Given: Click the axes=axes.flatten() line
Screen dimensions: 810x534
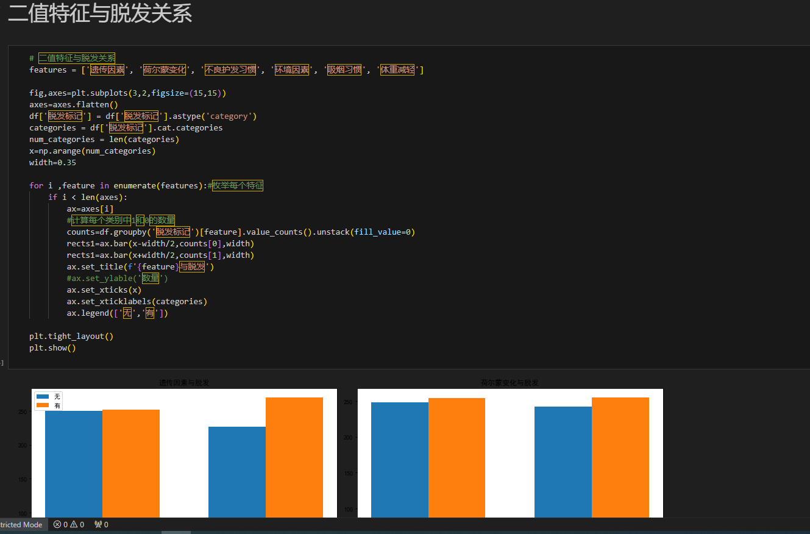Looking at the screenshot, I should tap(73, 104).
